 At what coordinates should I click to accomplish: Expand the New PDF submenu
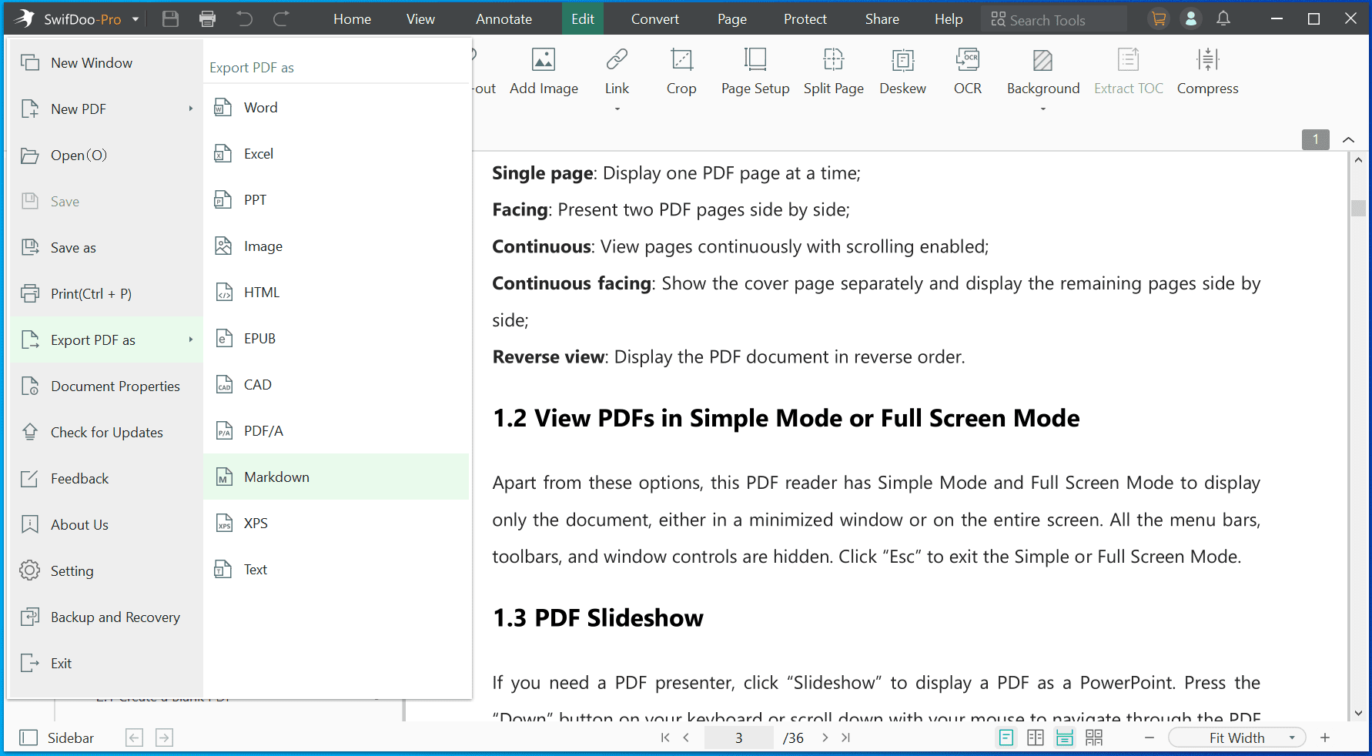coord(190,109)
